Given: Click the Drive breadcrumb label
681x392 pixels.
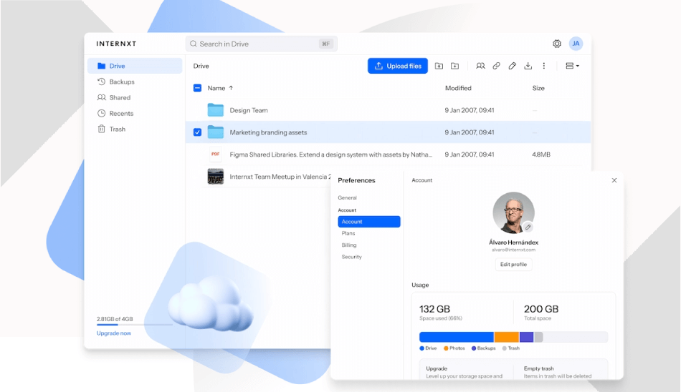Looking at the screenshot, I should (201, 66).
